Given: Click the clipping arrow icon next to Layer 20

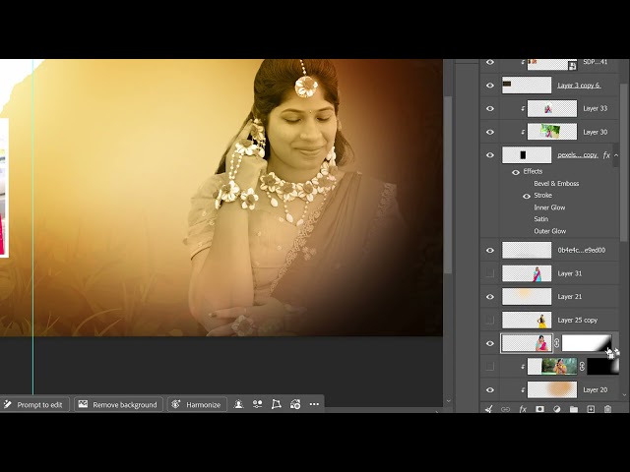Looking at the screenshot, I should [523, 389].
